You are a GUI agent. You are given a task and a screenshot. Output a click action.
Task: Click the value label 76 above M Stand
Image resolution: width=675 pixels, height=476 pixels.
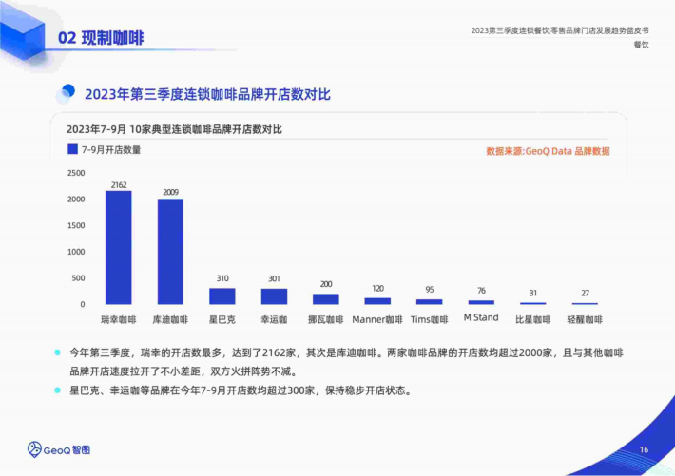[481, 291]
